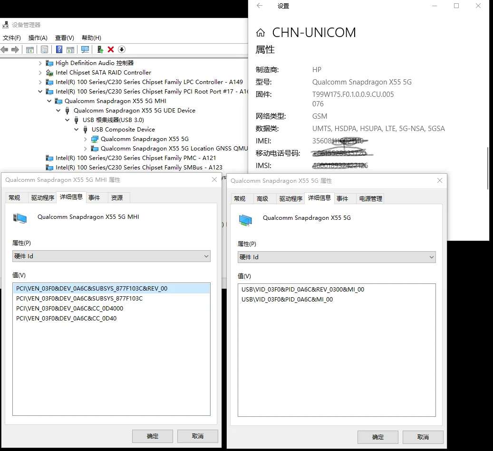Click the Chipset Family PMC - A121 icon

click(49, 158)
